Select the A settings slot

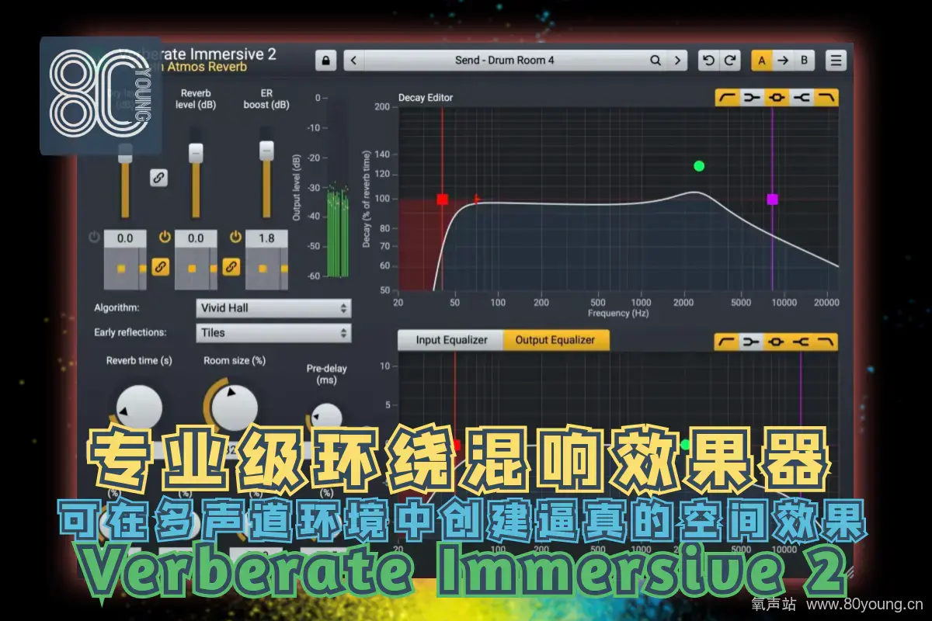[x=762, y=60]
